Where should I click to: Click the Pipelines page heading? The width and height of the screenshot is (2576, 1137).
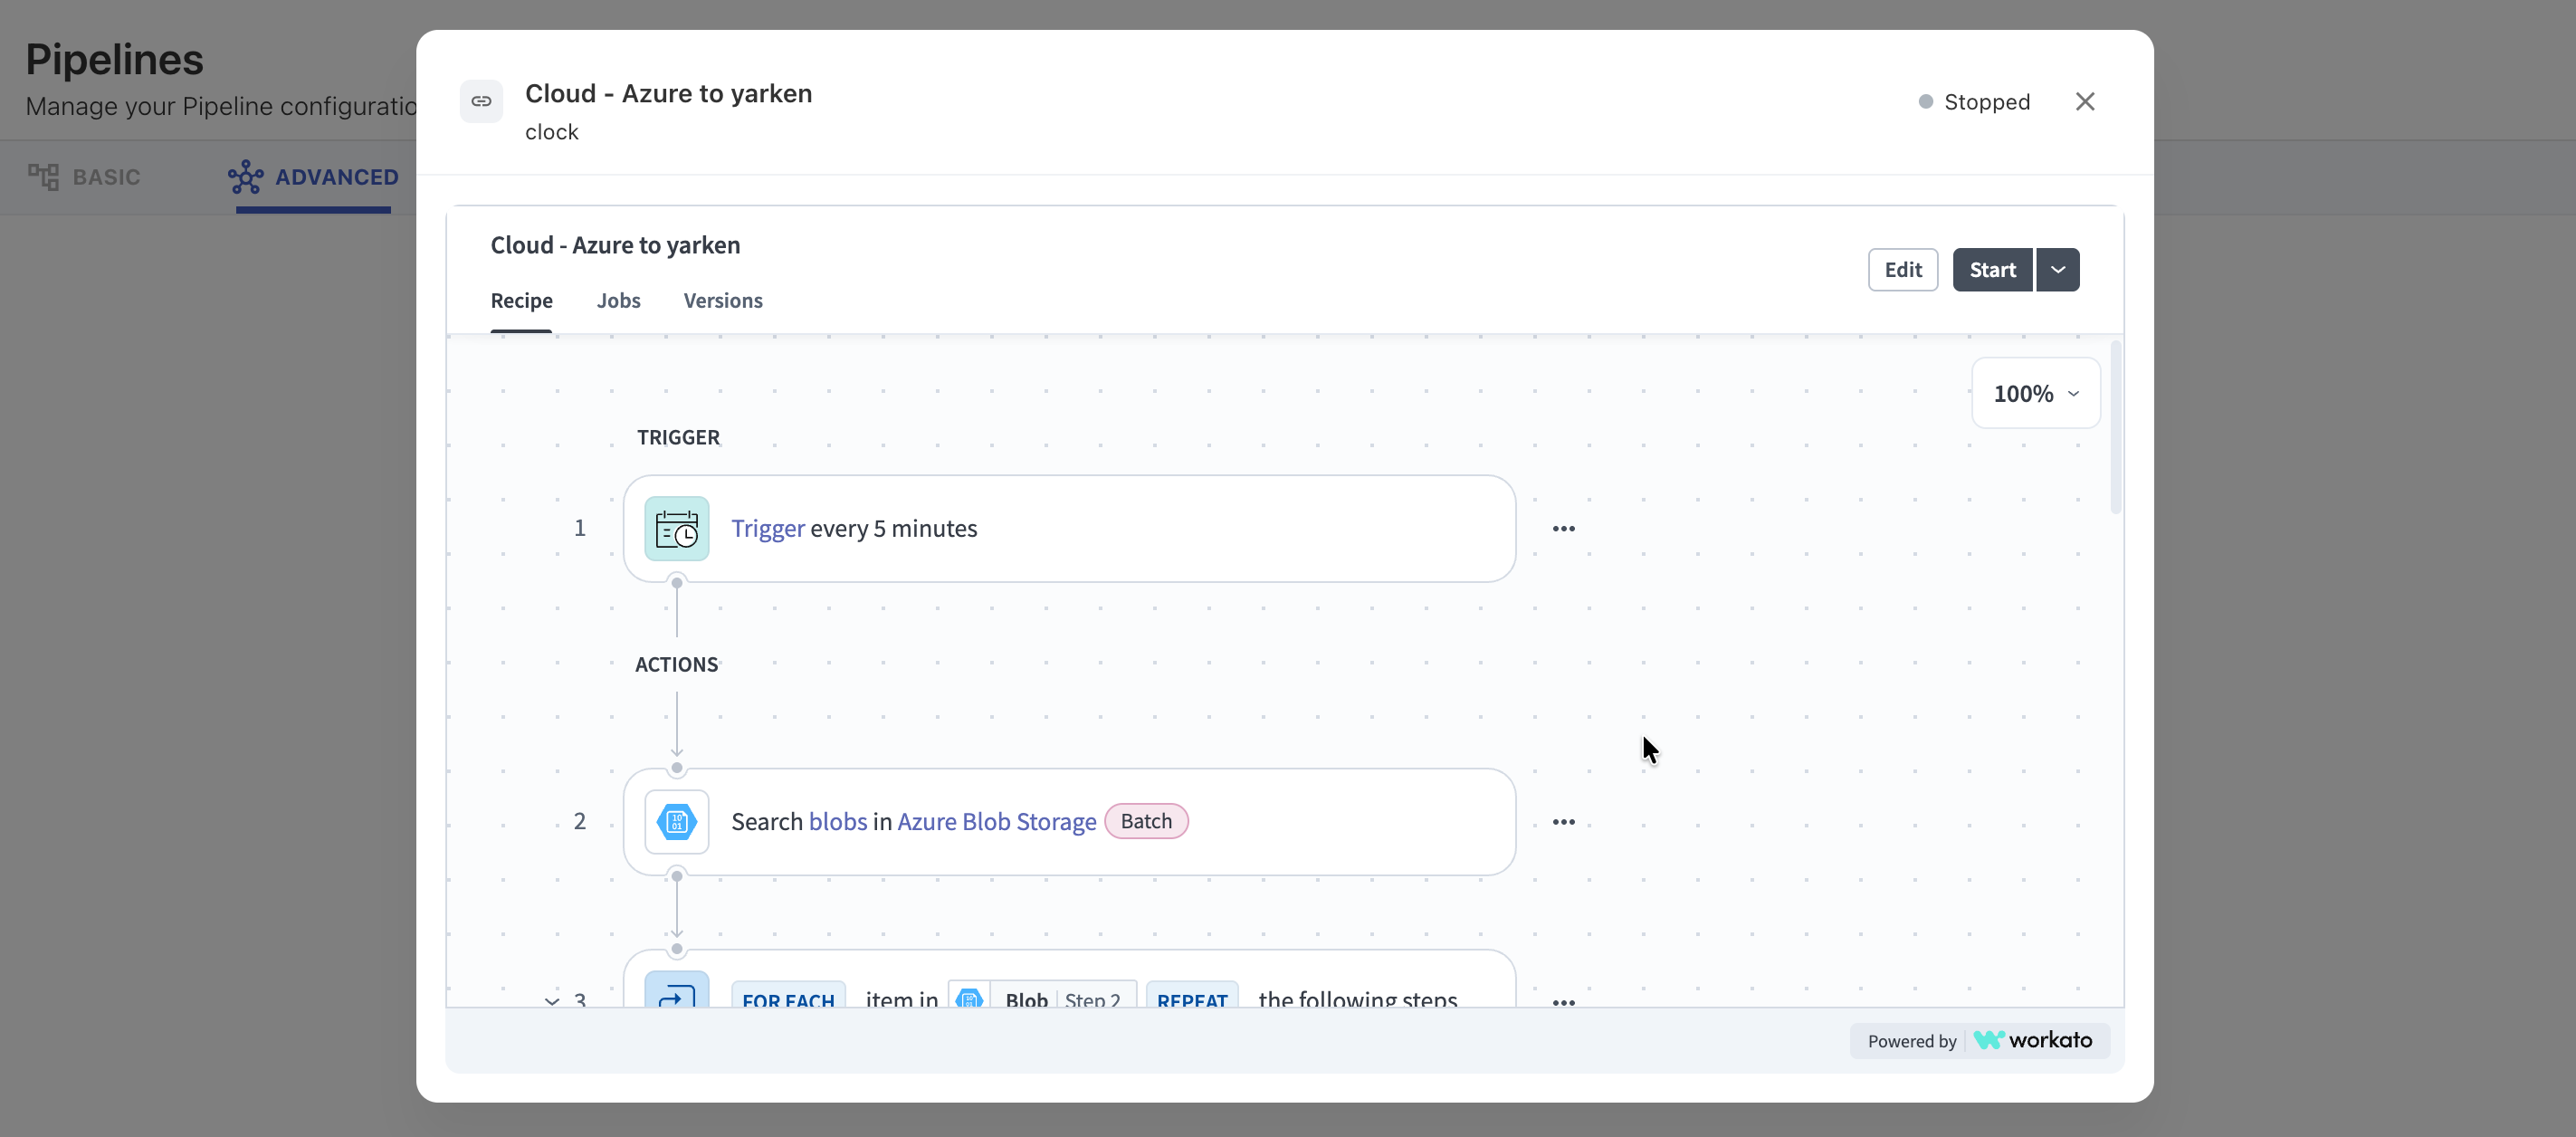coord(114,59)
